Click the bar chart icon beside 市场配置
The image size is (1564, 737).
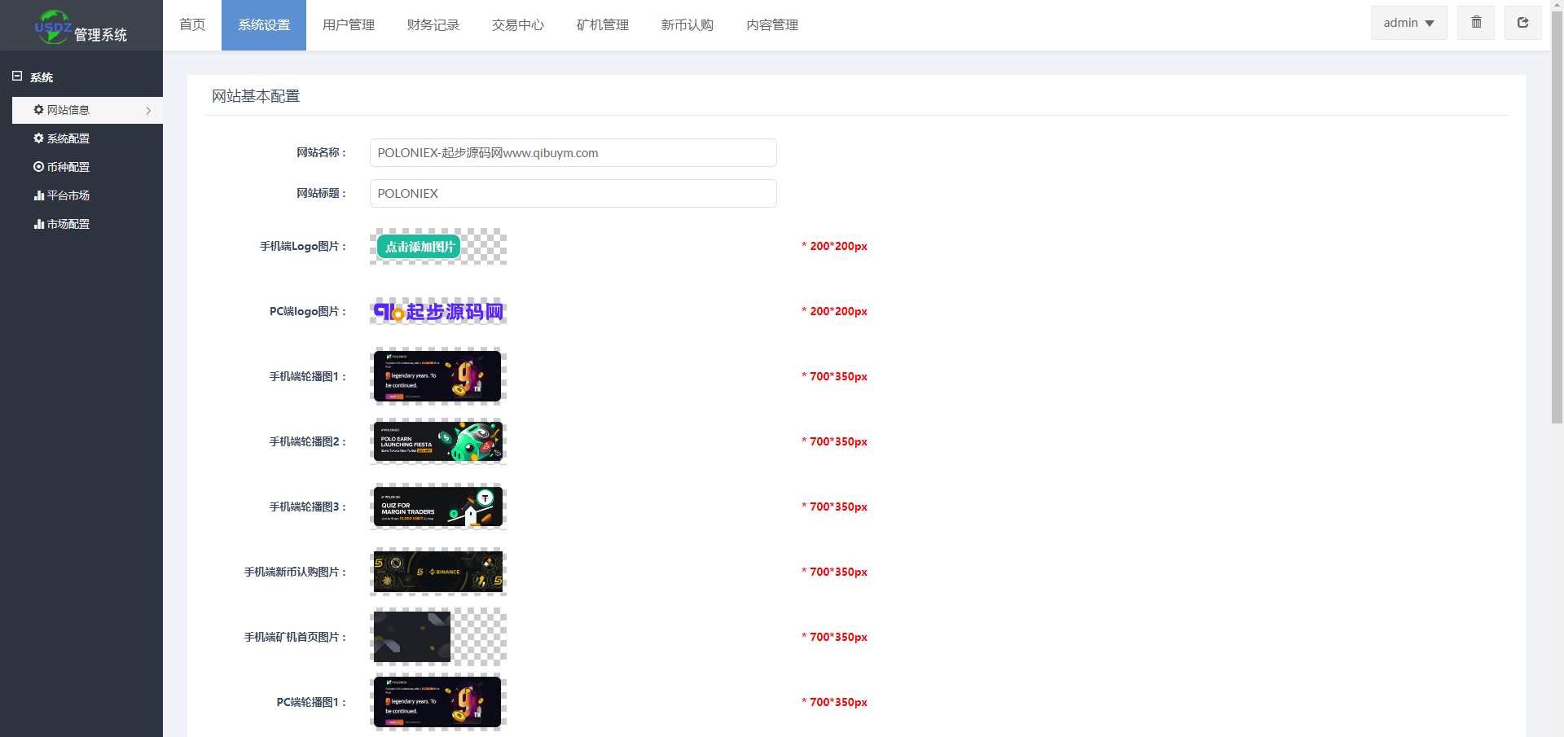point(38,224)
